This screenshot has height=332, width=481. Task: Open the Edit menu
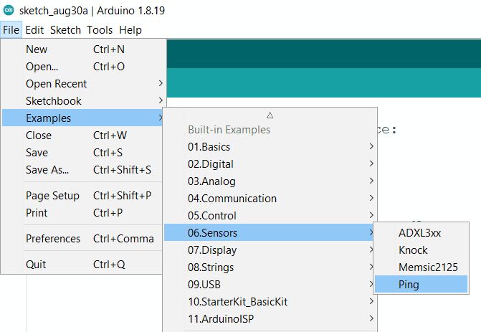pyautogui.click(x=34, y=30)
